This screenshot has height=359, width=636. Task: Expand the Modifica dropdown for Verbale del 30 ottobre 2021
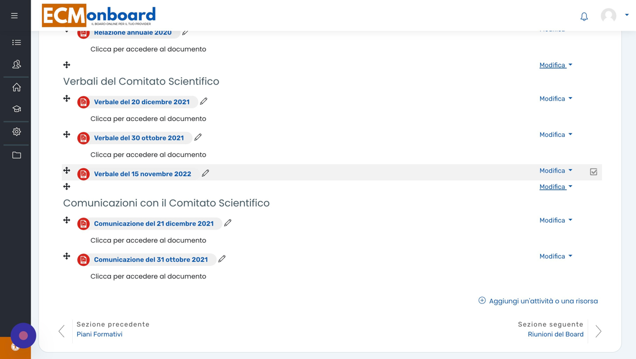[555, 135]
